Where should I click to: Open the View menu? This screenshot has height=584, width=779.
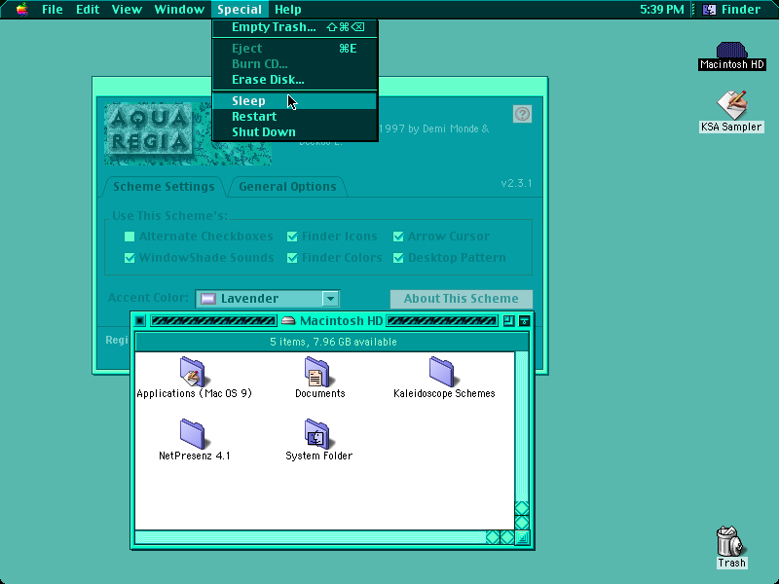127,10
